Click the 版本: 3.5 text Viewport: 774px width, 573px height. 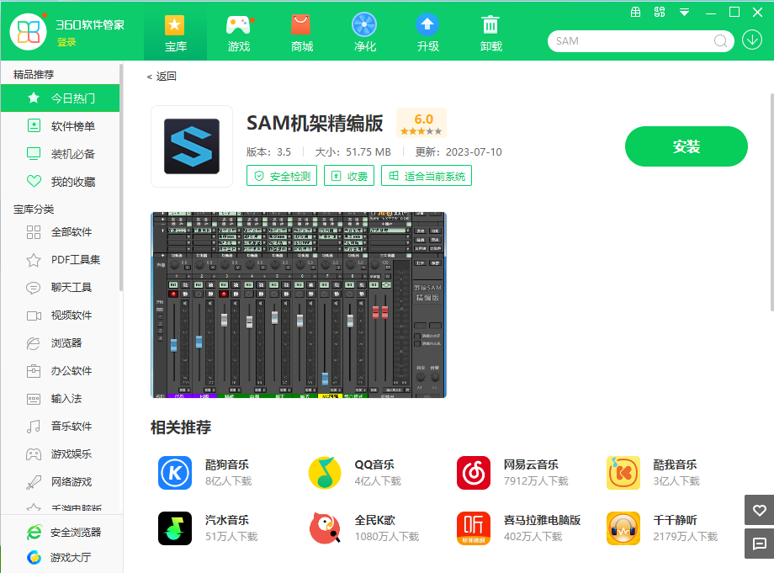268,152
